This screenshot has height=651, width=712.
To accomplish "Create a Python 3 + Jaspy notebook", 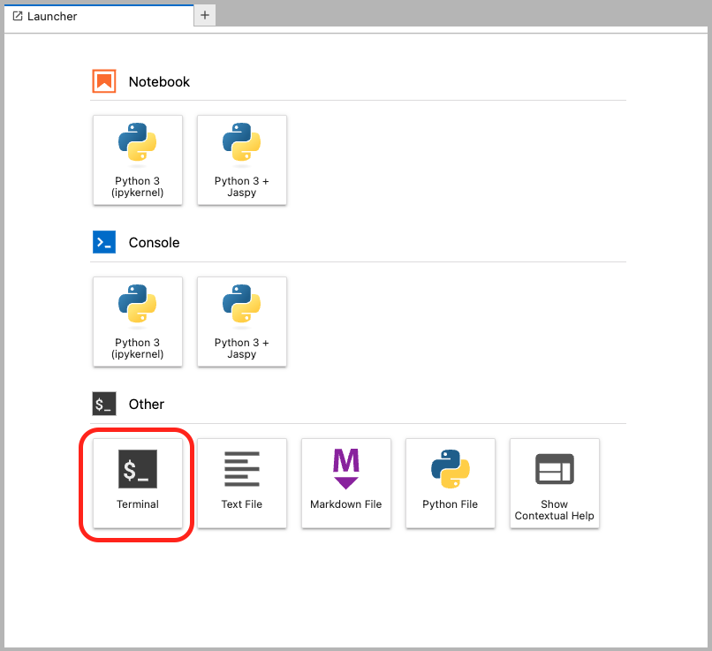I will [241, 160].
